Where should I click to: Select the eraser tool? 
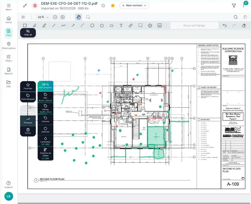click(244, 25)
